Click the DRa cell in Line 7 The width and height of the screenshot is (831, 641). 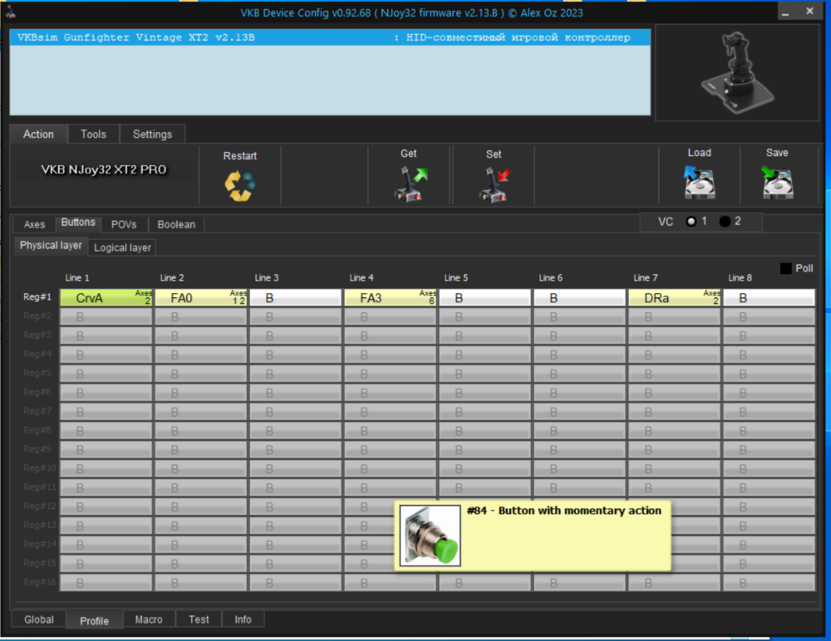674,298
